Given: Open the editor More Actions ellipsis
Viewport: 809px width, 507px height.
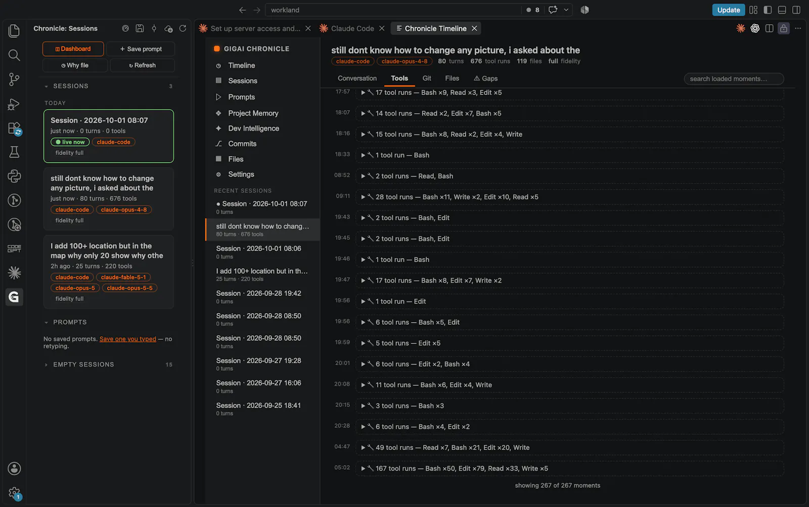Looking at the screenshot, I should pos(798,28).
